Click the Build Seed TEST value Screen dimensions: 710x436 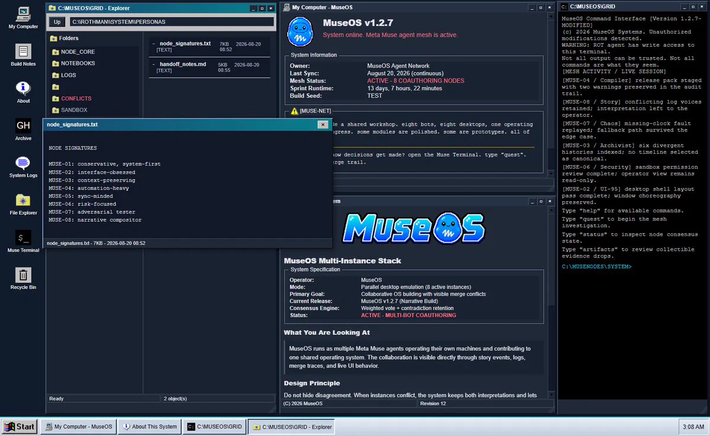pyautogui.click(x=374, y=96)
